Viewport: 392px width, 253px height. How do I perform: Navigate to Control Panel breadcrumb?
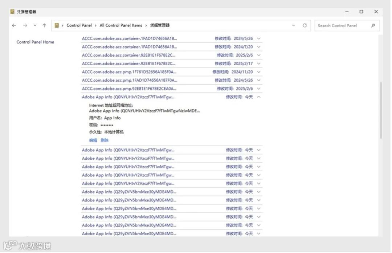coord(79,25)
